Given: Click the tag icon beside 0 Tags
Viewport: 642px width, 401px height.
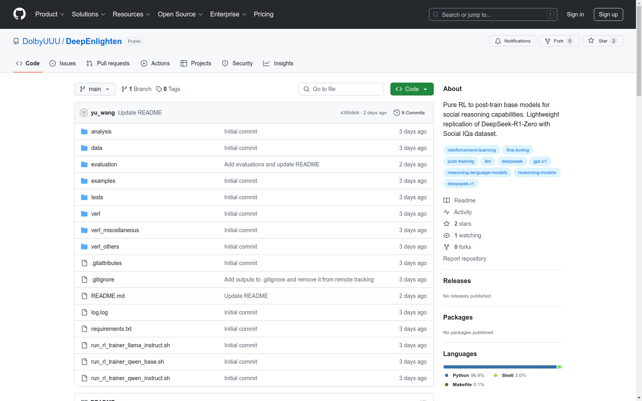Looking at the screenshot, I should pyautogui.click(x=159, y=89).
